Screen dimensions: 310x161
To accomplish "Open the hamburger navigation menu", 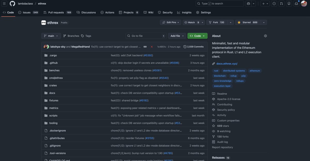I will pos(4,4).
